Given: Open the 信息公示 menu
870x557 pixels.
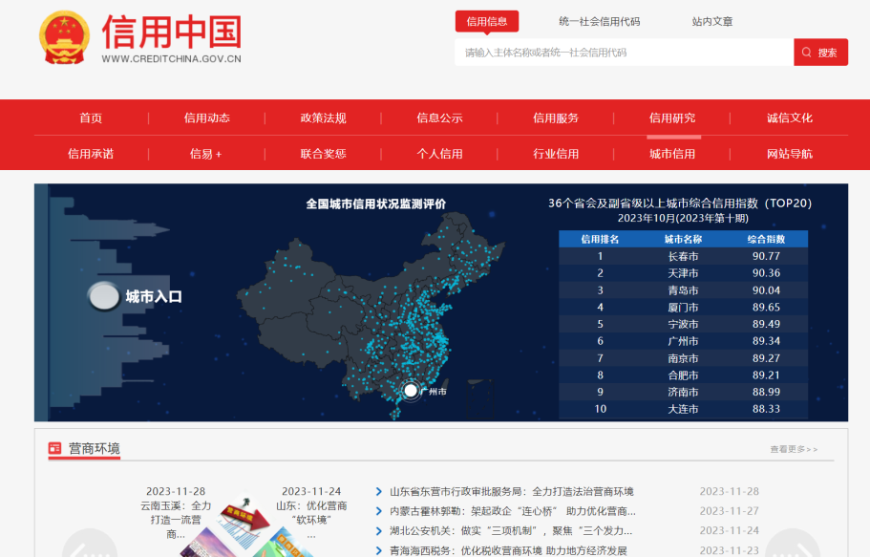Looking at the screenshot, I should pos(439,118).
